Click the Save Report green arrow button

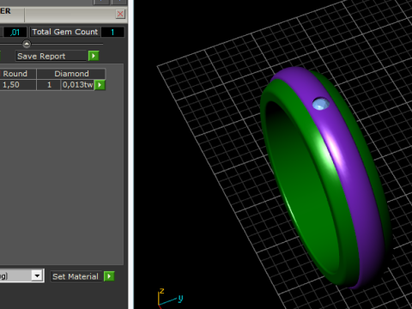click(94, 56)
